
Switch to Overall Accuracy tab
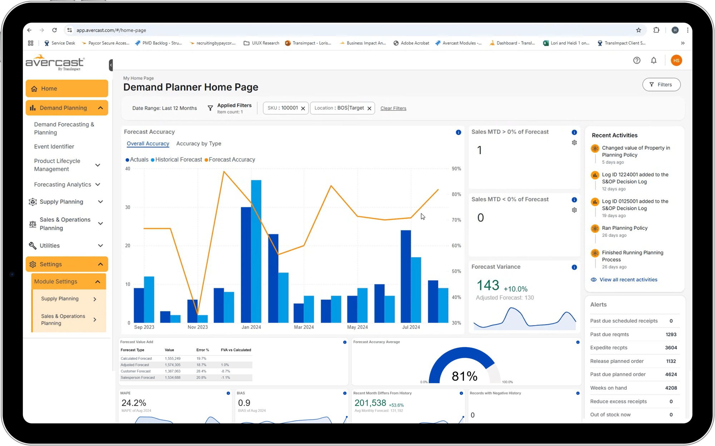click(x=148, y=144)
